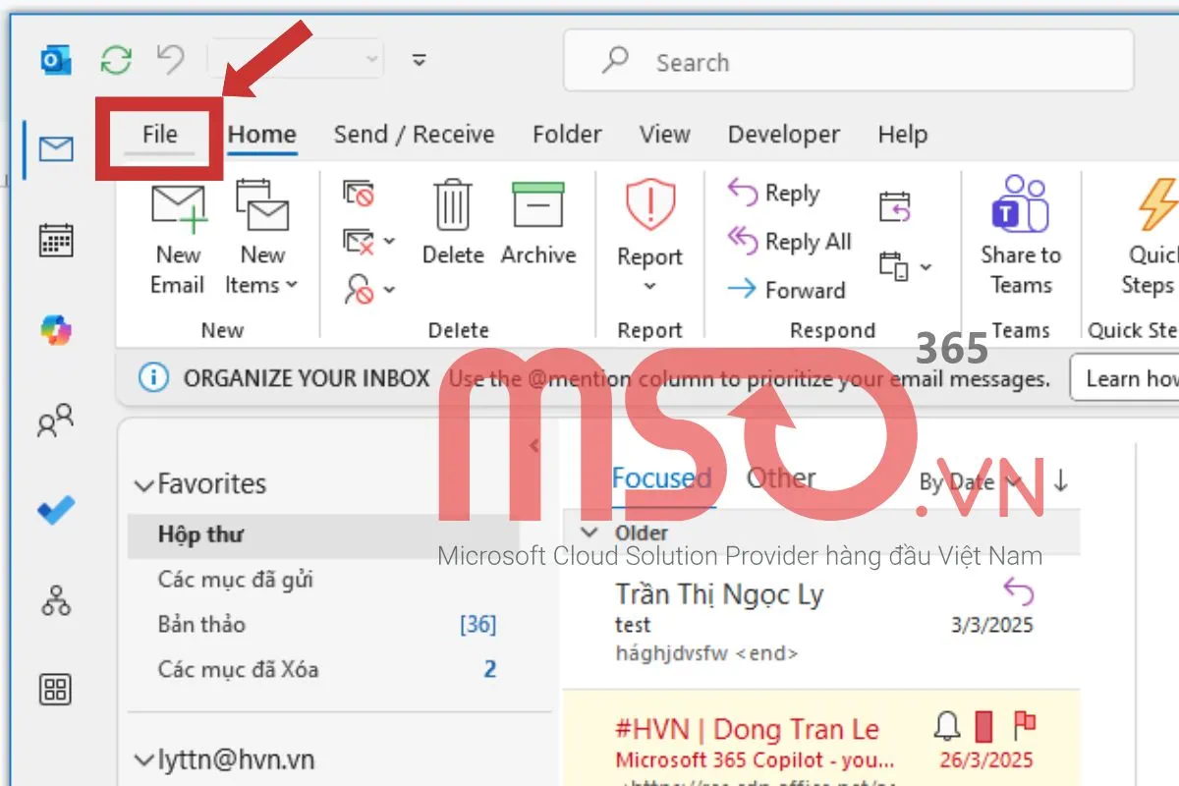Switch to the People view

[54, 421]
